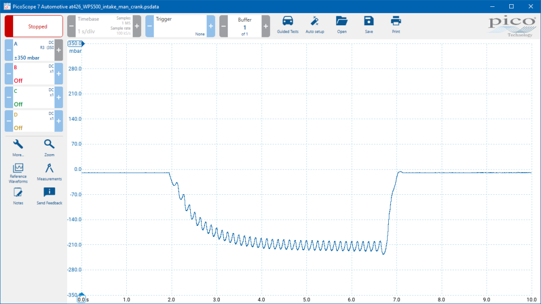Open the Timebase 1 s/div panel
541x304 pixels.
click(x=104, y=26)
